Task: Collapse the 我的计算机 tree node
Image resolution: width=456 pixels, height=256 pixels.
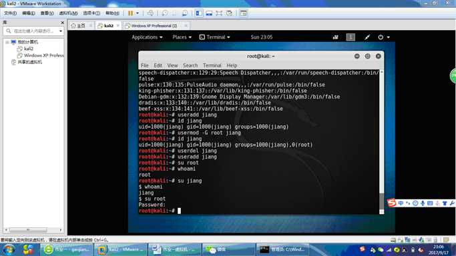Action: (x=7, y=42)
